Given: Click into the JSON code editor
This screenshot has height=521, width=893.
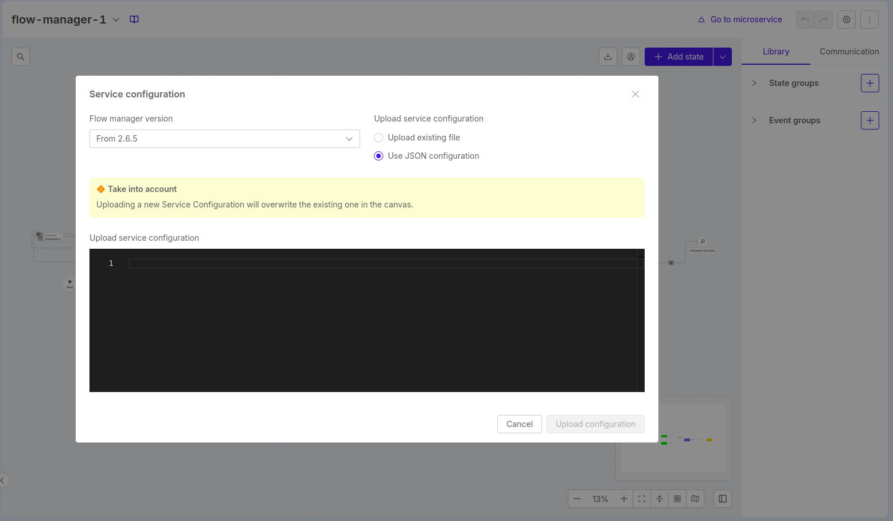Looking at the screenshot, I should 367,320.
